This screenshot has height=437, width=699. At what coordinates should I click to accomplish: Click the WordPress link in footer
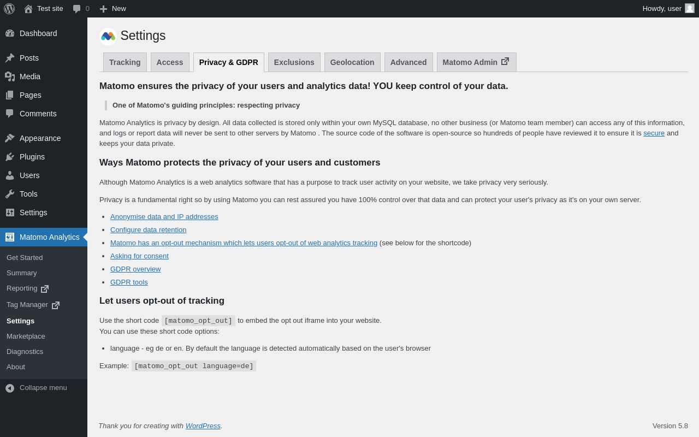click(203, 426)
